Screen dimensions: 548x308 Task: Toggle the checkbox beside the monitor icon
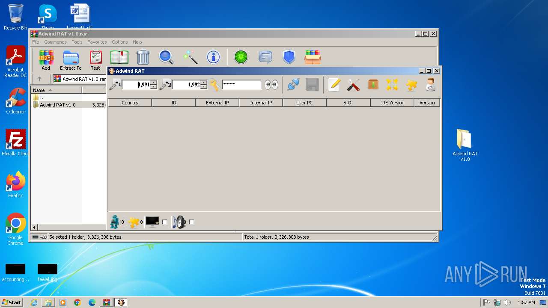164,222
